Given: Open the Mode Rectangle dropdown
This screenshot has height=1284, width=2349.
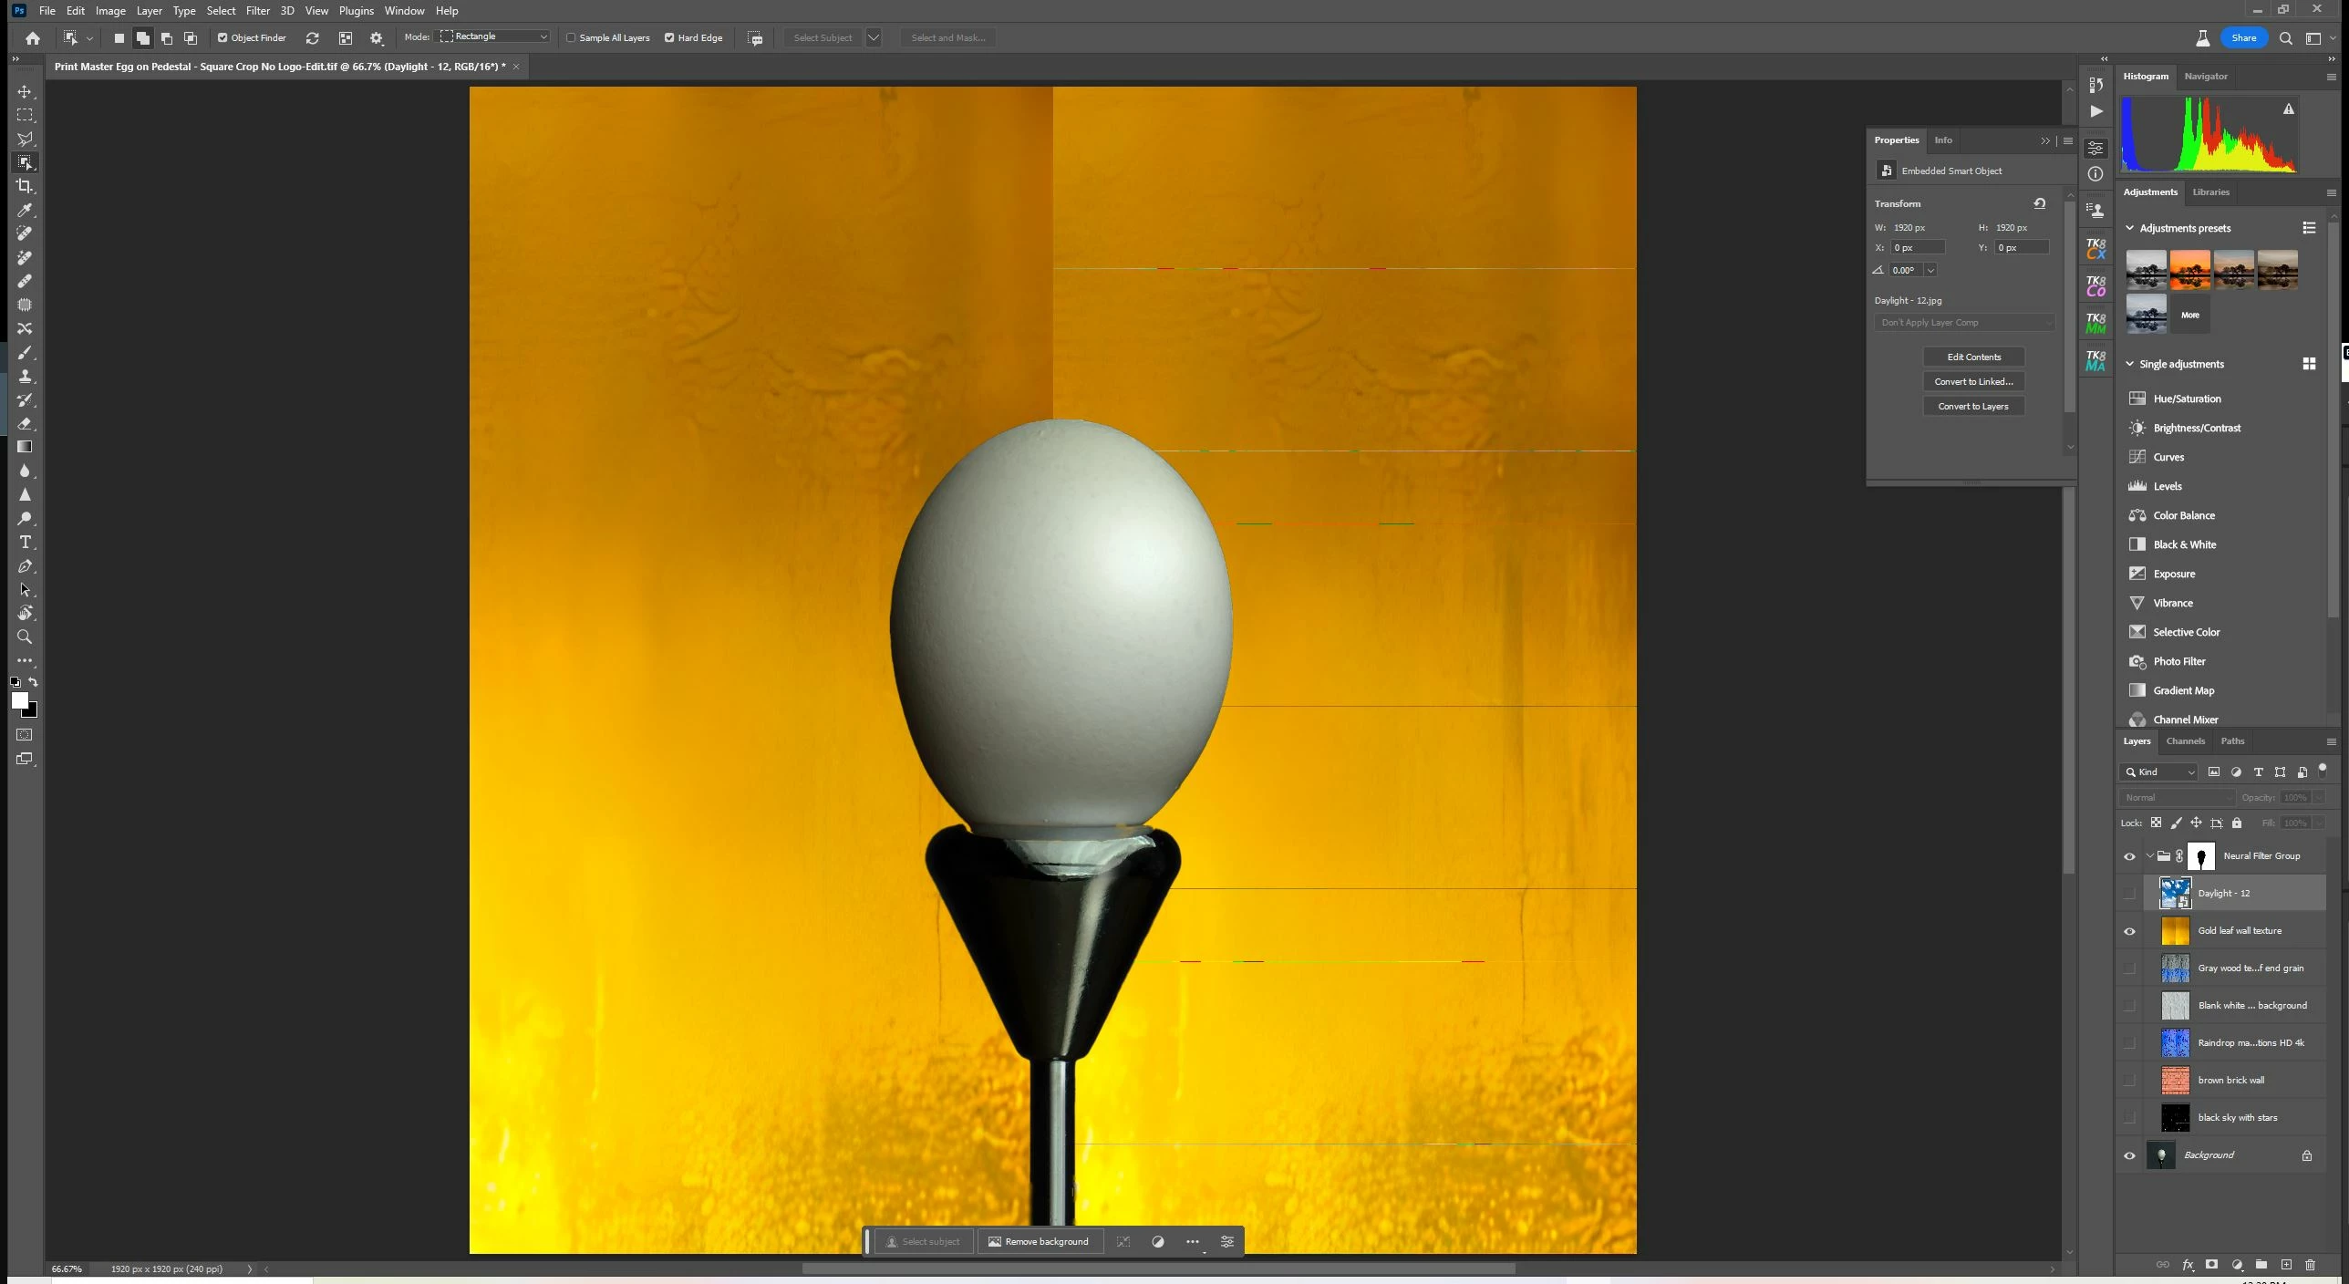Looking at the screenshot, I should 495,36.
